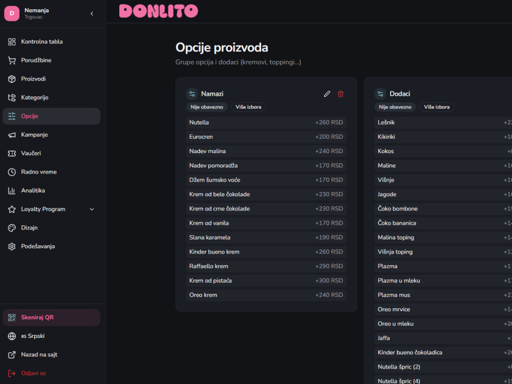
Task: Open the Analitika page
Action: [51, 190]
